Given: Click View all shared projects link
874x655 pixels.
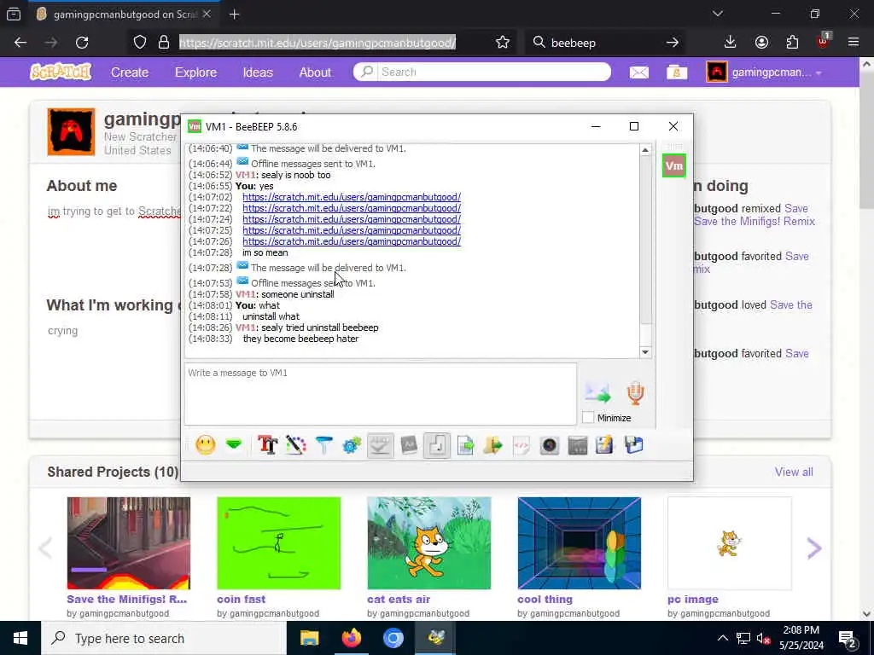Looking at the screenshot, I should click(794, 472).
